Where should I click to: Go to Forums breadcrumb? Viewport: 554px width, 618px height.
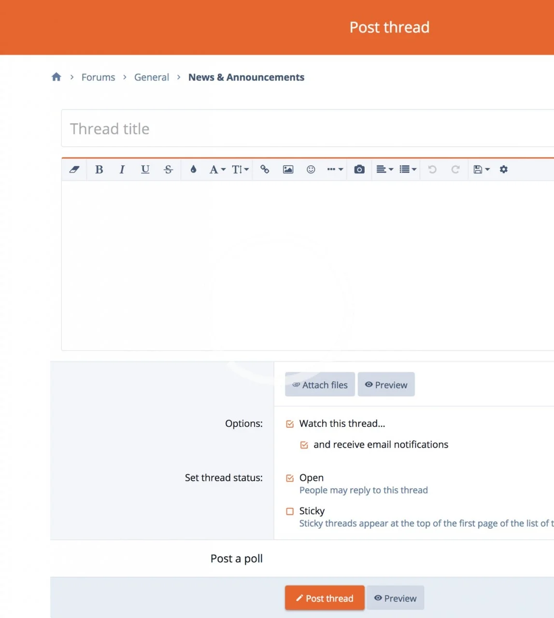[98, 77]
